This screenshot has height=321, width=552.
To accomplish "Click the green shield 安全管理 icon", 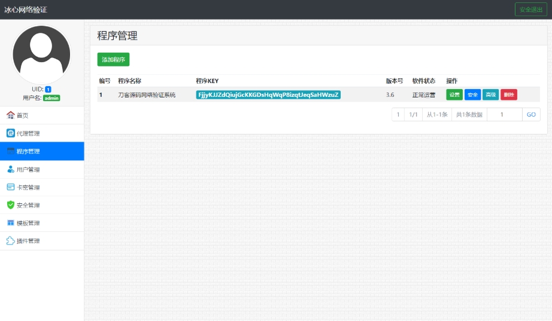I will click(x=10, y=205).
